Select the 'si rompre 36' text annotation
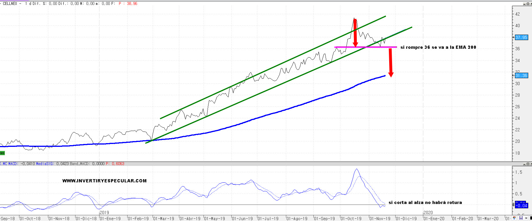532x221 pixels. pyautogui.click(x=438, y=47)
